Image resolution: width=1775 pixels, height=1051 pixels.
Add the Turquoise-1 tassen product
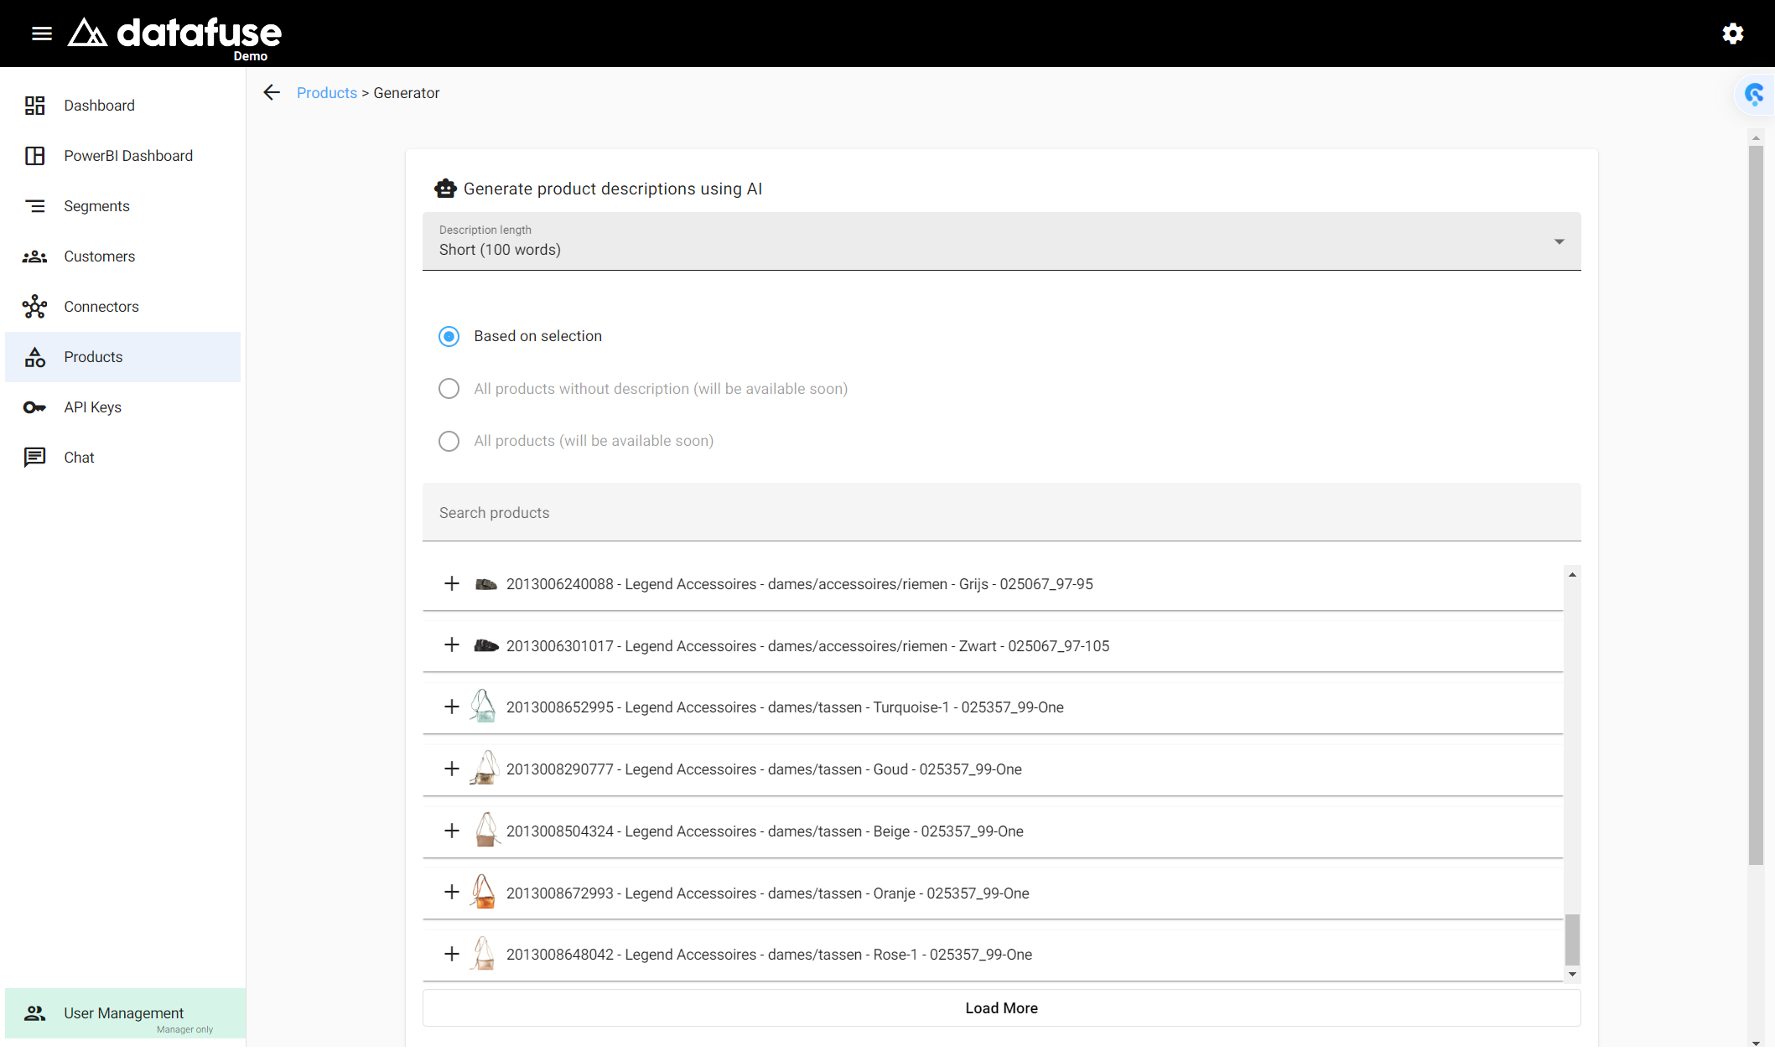[452, 707]
